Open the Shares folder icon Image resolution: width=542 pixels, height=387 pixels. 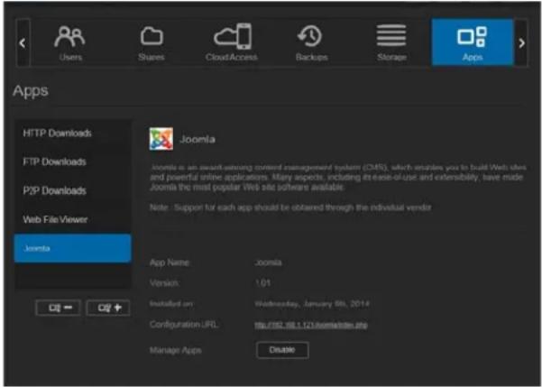pyautogui.click(x=152, y=36)
